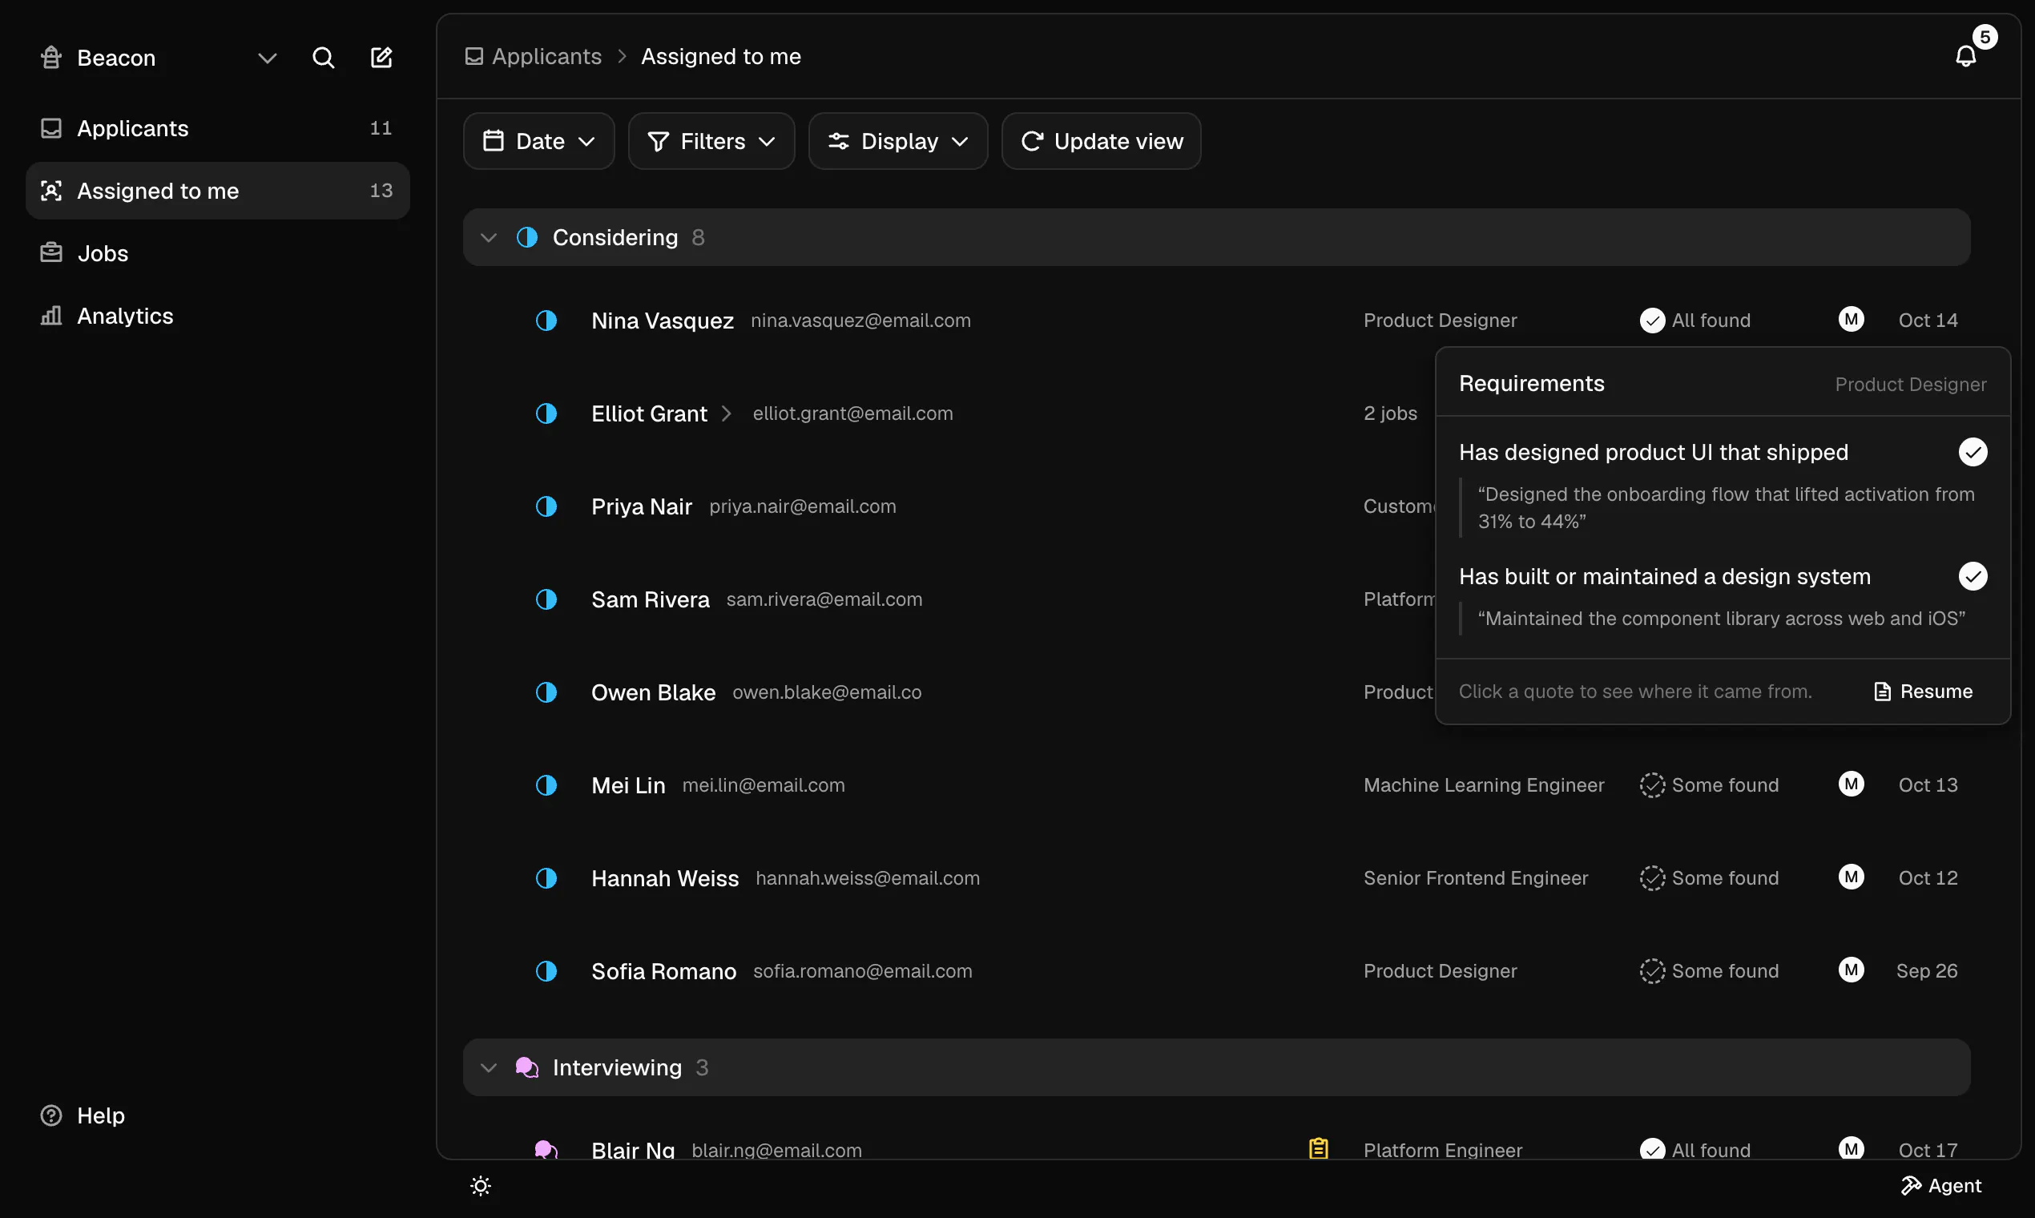Open the Agent button
This screenshot has width=2035, height=1218.
pos(1940,1186)
